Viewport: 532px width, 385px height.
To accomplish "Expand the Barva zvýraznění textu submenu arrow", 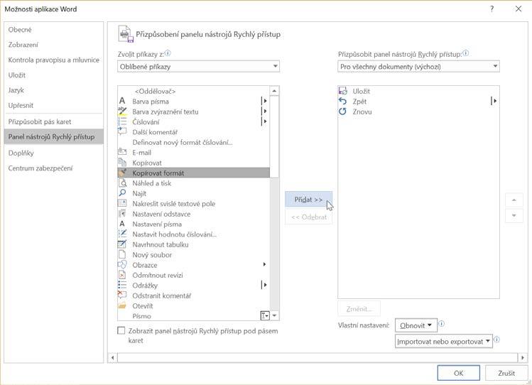I will tap(264, 112).
